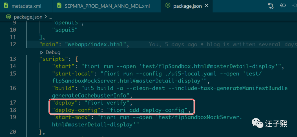Click the git blame annotation on line 12
Image resolution: width=297 pixels, height=137 pixels.
[x=223, y=45]
